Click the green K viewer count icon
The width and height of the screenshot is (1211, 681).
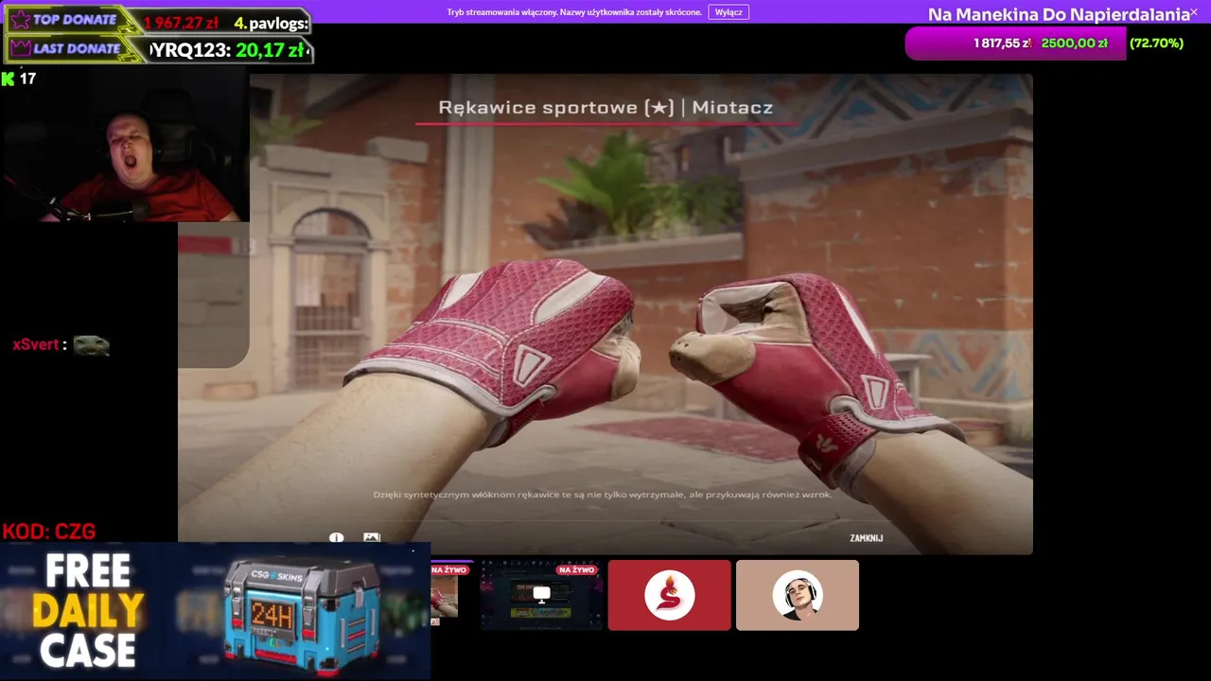point(9,79)
